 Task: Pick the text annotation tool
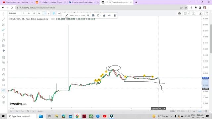coord(4,35)
